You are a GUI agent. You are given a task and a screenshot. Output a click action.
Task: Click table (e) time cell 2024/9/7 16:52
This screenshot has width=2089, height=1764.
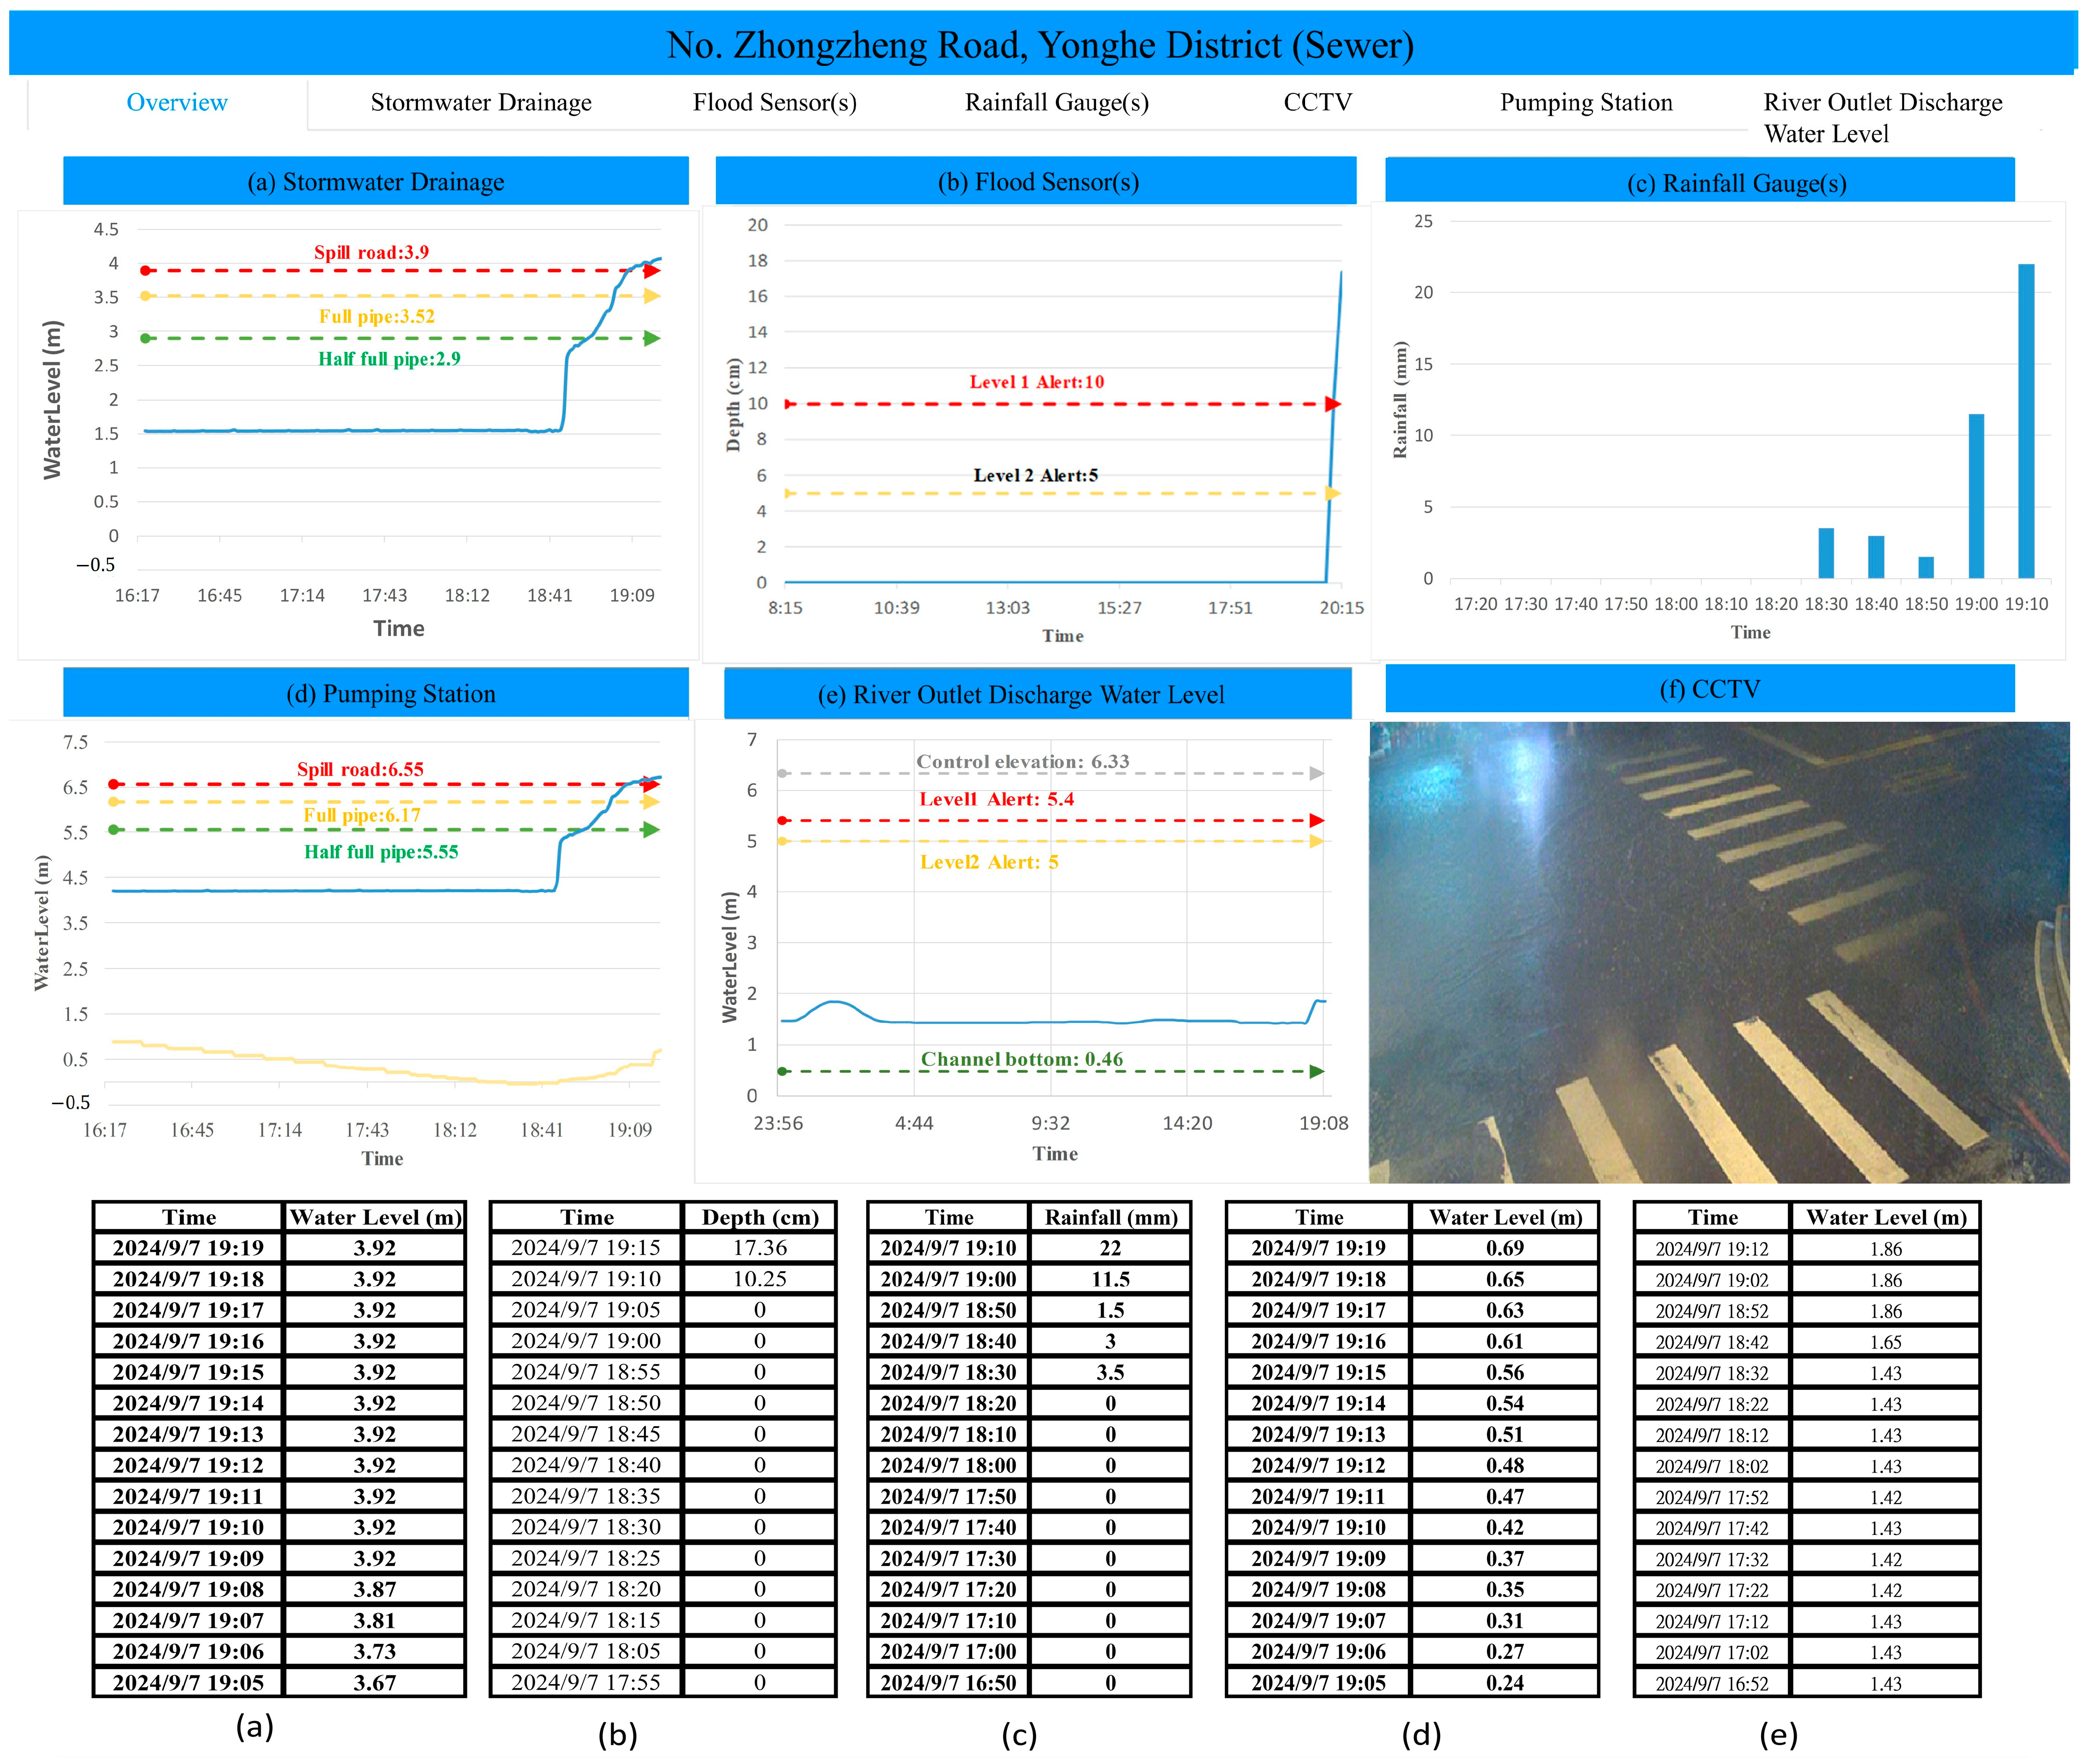pos(1712,1683)
